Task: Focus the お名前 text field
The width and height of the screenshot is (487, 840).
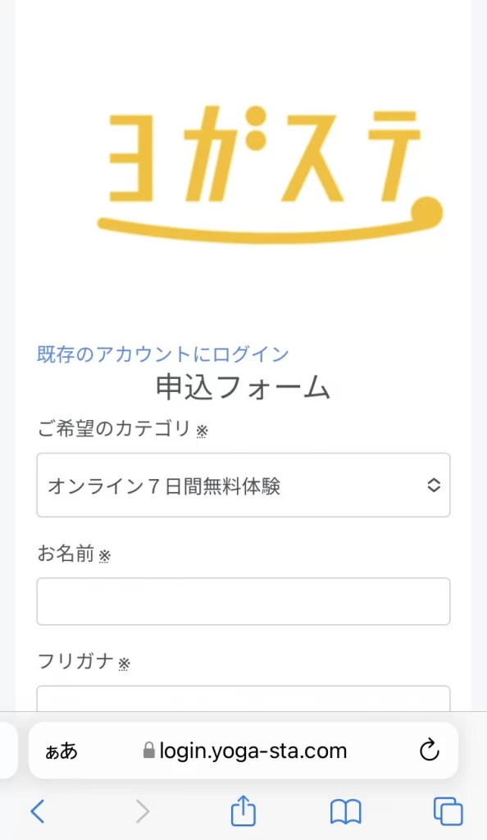Action: pos(243,601)
